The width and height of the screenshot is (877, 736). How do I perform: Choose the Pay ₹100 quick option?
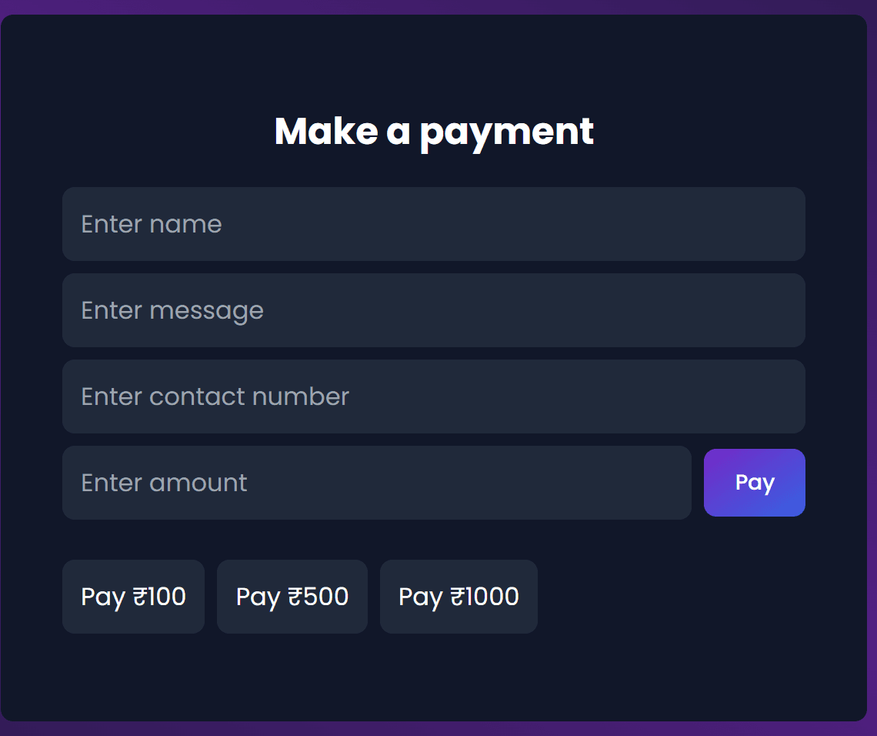click(x=133, y=597)
